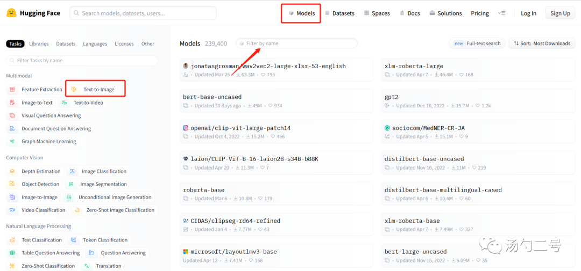
Task: Click the Hugging Face logo emoji
Action: pos(11,13)
